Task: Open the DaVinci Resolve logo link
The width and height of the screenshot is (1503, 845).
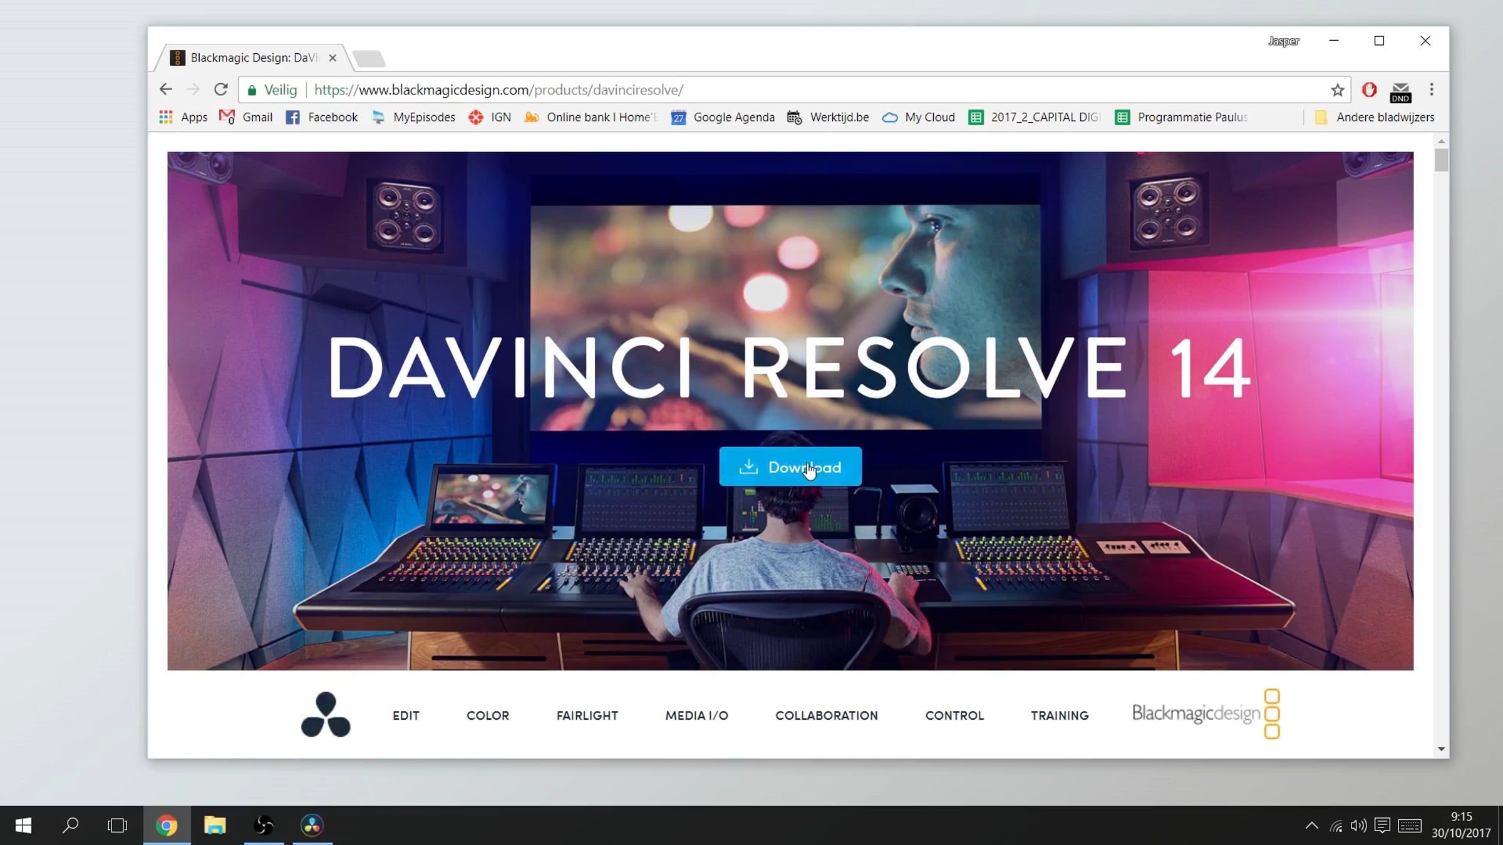Action: [326, 715]
